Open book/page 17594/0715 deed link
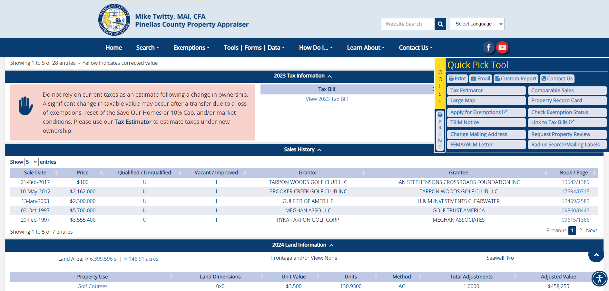 tap(575, 191)
